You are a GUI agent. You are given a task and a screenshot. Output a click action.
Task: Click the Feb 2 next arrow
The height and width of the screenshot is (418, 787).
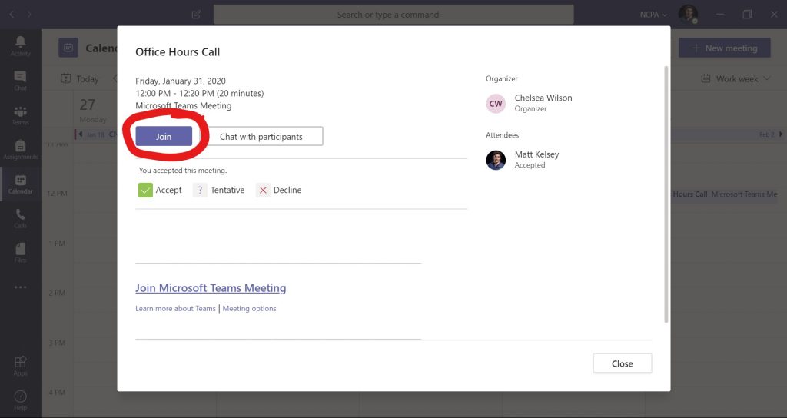point(781,134)
